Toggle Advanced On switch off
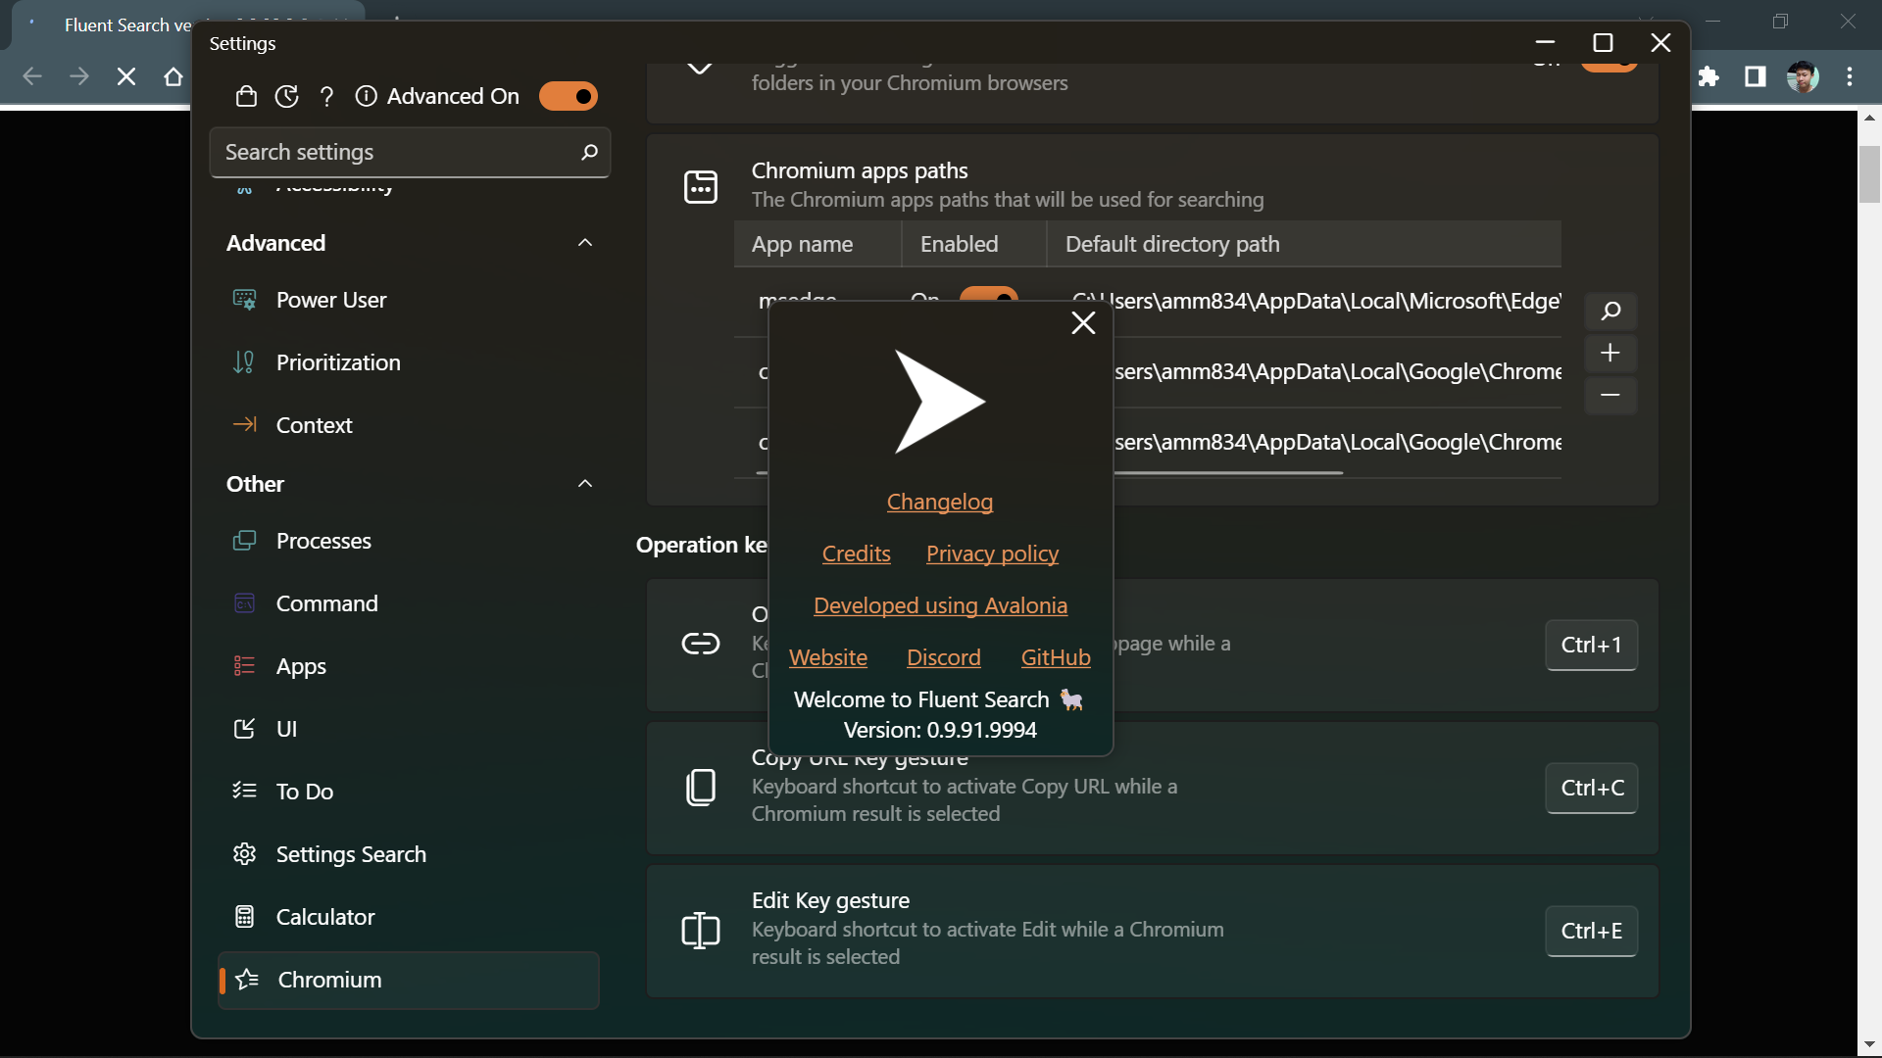The image size is (1882, 1058). pyautogui.click(x=569, y=96)
